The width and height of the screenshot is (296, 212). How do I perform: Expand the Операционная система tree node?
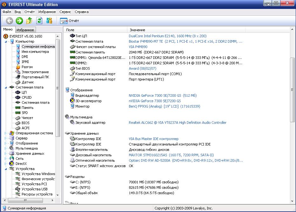coord(6,133)
